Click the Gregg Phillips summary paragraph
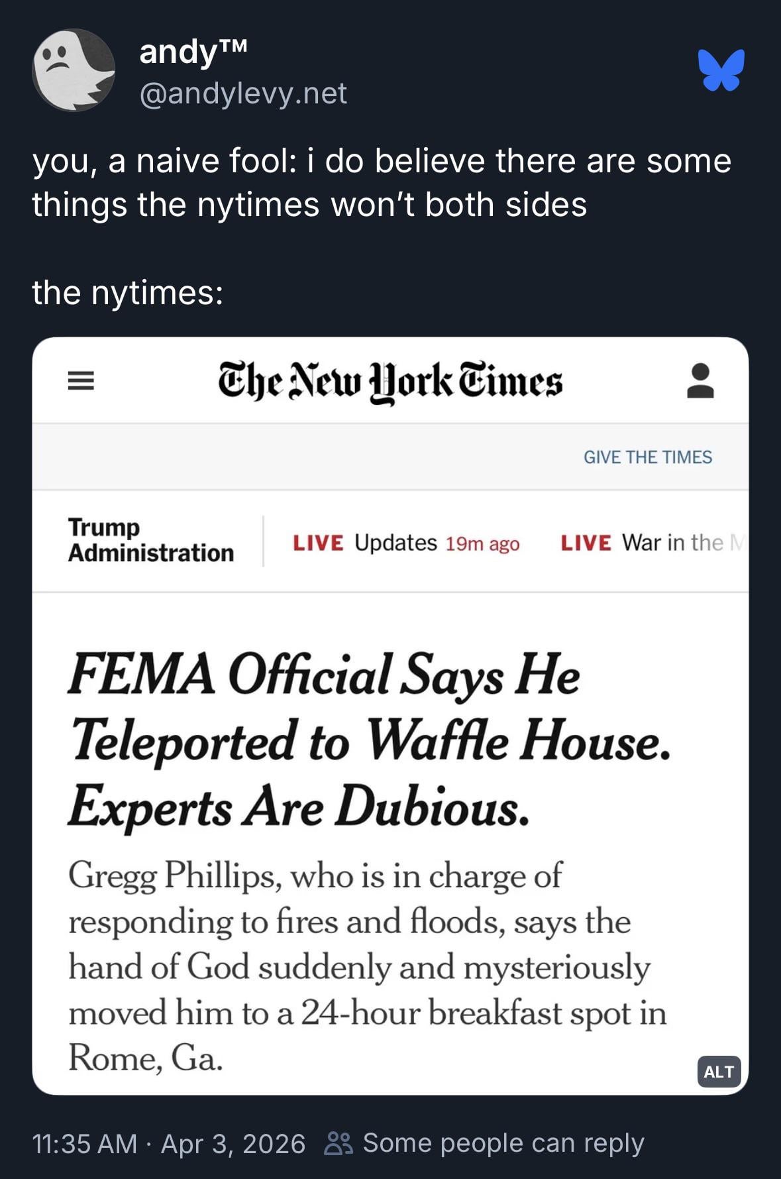The image size is (781, 1179). (367, 966)
